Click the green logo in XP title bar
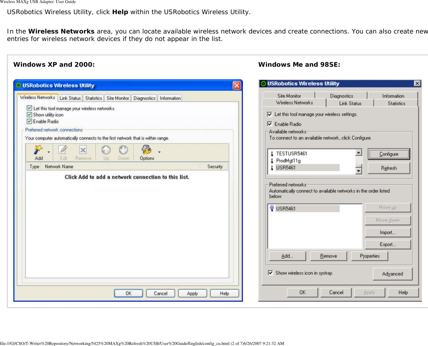 click(19, 85)
